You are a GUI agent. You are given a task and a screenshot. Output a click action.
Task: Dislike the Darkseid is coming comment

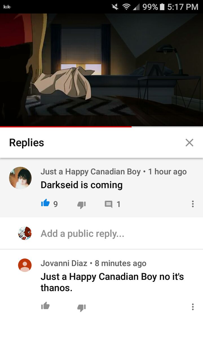[x=81, y=205]
